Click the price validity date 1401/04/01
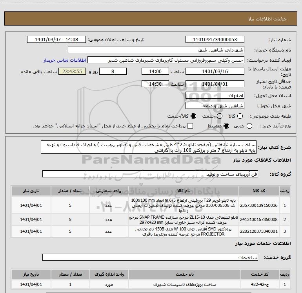The image size is (302, 293). (215, 84)
